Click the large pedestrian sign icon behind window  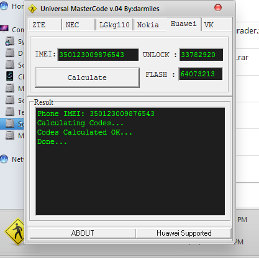click(14, 231)
